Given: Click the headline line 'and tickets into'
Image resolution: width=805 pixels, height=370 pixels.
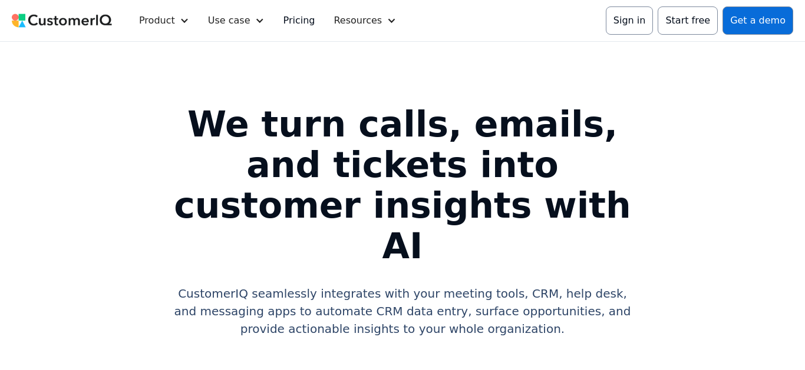Looking at the screenshot, I should tap(402, 165).
